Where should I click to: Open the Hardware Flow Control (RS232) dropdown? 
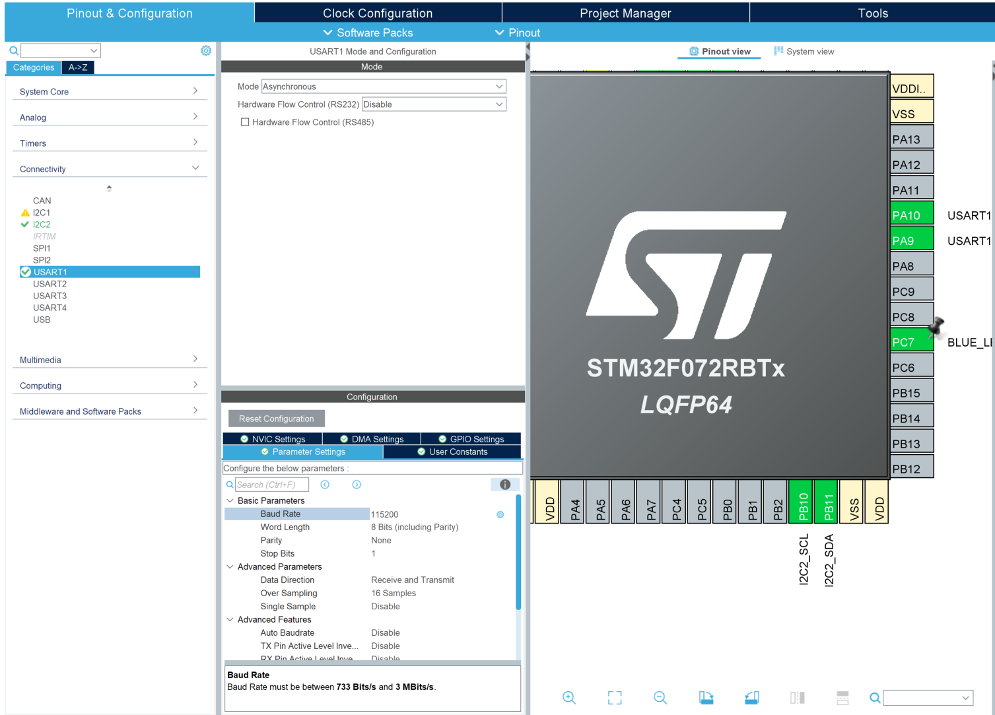pos(433,104)
